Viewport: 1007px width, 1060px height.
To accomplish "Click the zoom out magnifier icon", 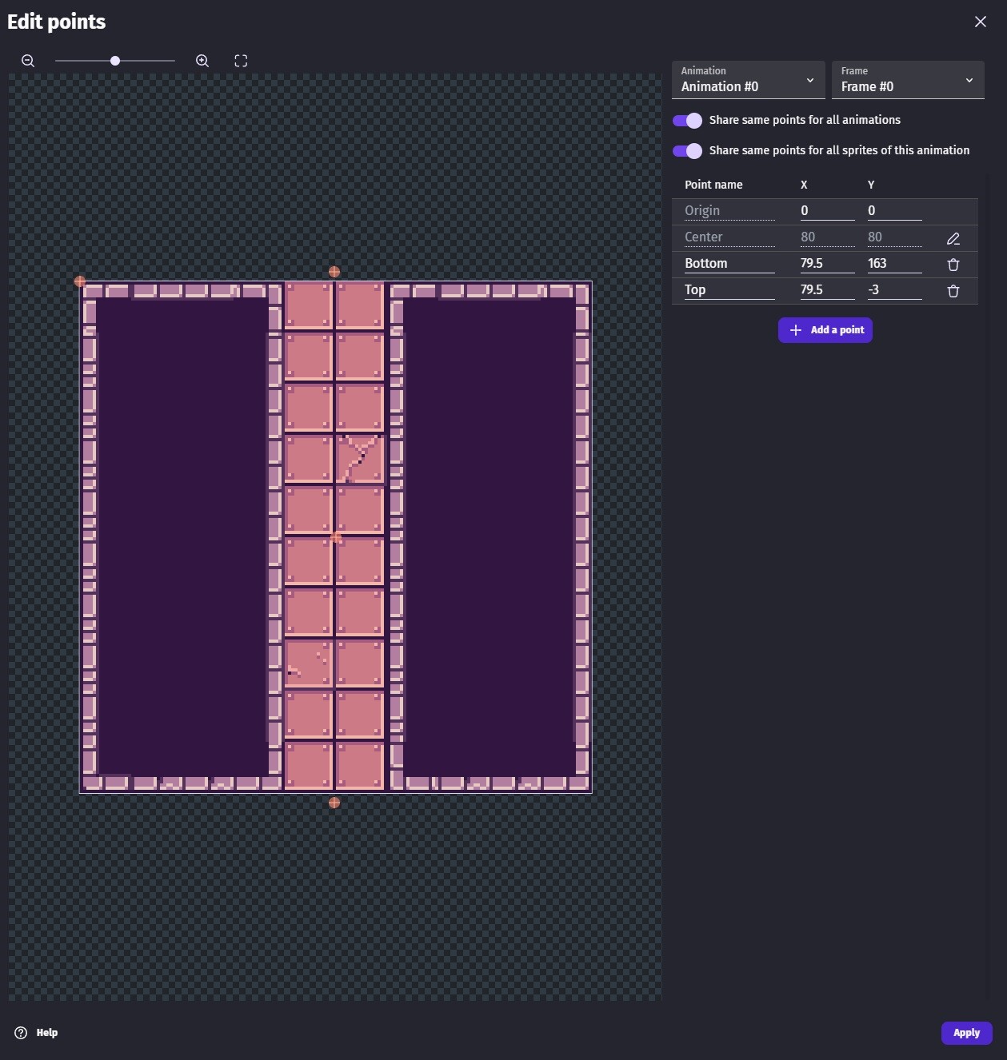I will (x=28, y=61).
